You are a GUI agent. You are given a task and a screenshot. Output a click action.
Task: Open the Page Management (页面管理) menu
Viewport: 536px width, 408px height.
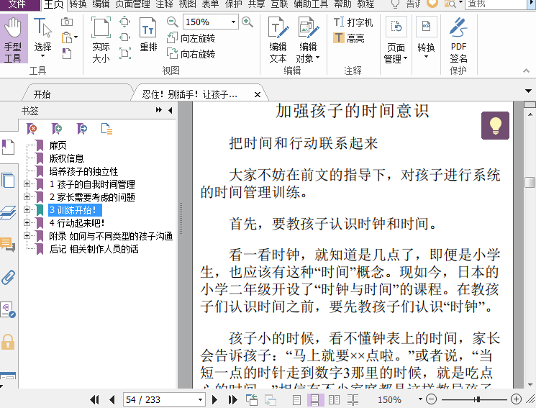pos(396,40)
